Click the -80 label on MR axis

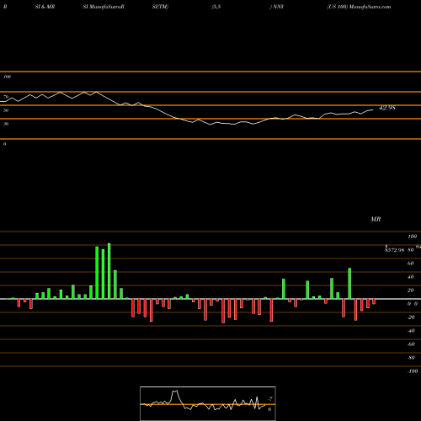[x=411, y=358]
